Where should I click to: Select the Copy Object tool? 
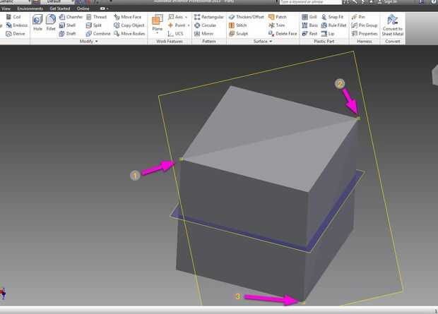coord(129,25)
